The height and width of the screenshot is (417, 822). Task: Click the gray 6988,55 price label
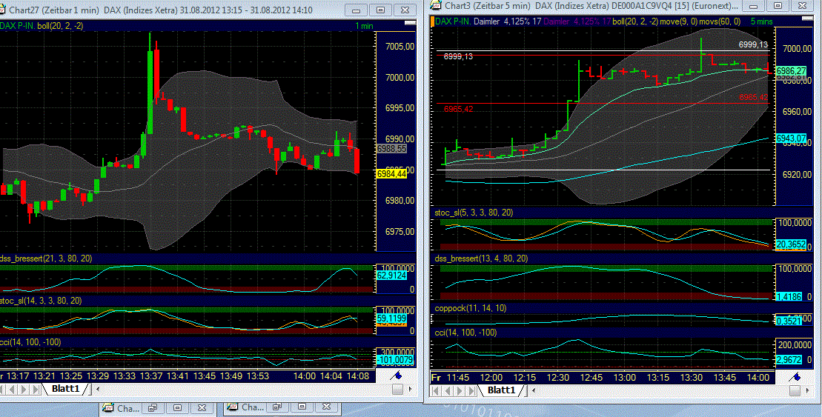point(391,149)
